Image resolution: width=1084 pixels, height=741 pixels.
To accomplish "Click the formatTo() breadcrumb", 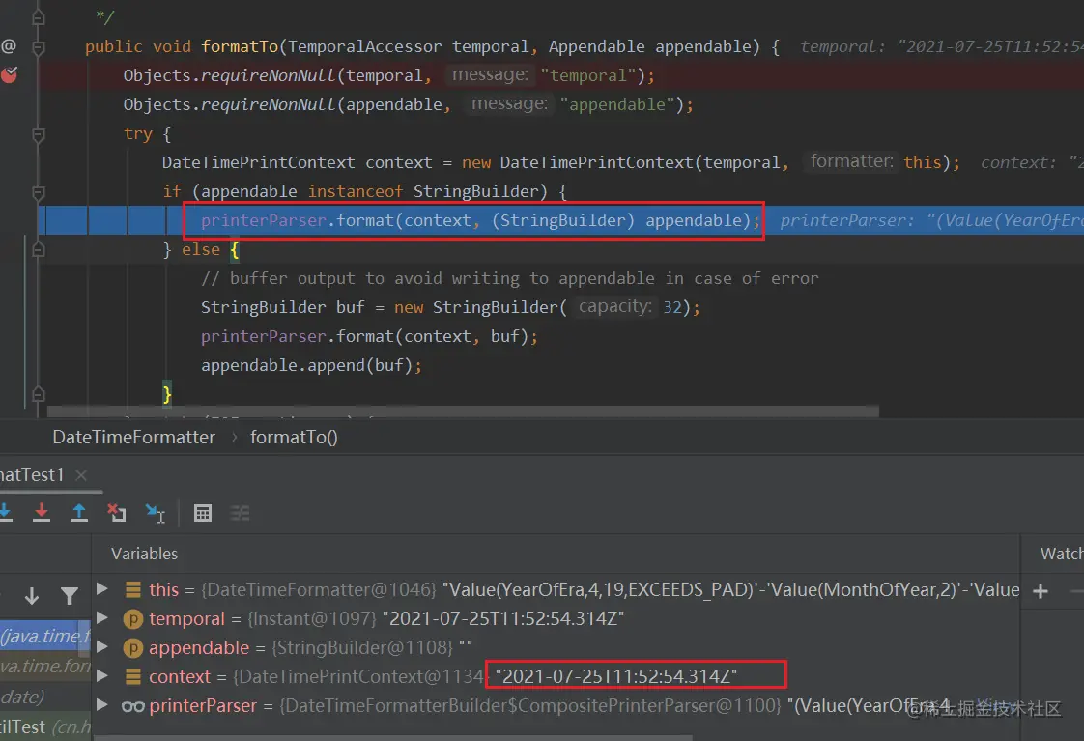I will tap(294, 437).
